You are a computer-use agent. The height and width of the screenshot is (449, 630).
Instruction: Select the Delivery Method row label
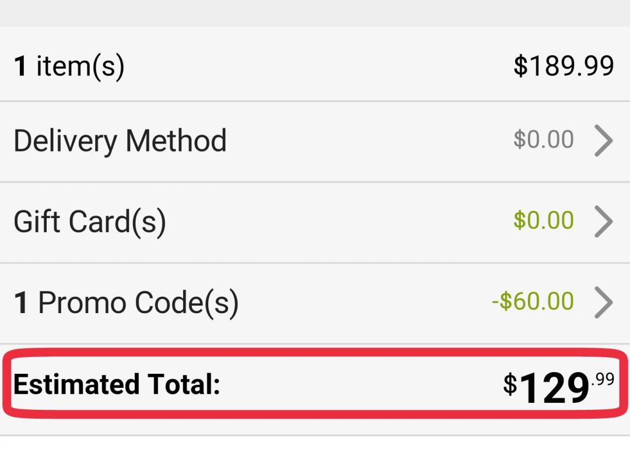(x=120, y=141)
